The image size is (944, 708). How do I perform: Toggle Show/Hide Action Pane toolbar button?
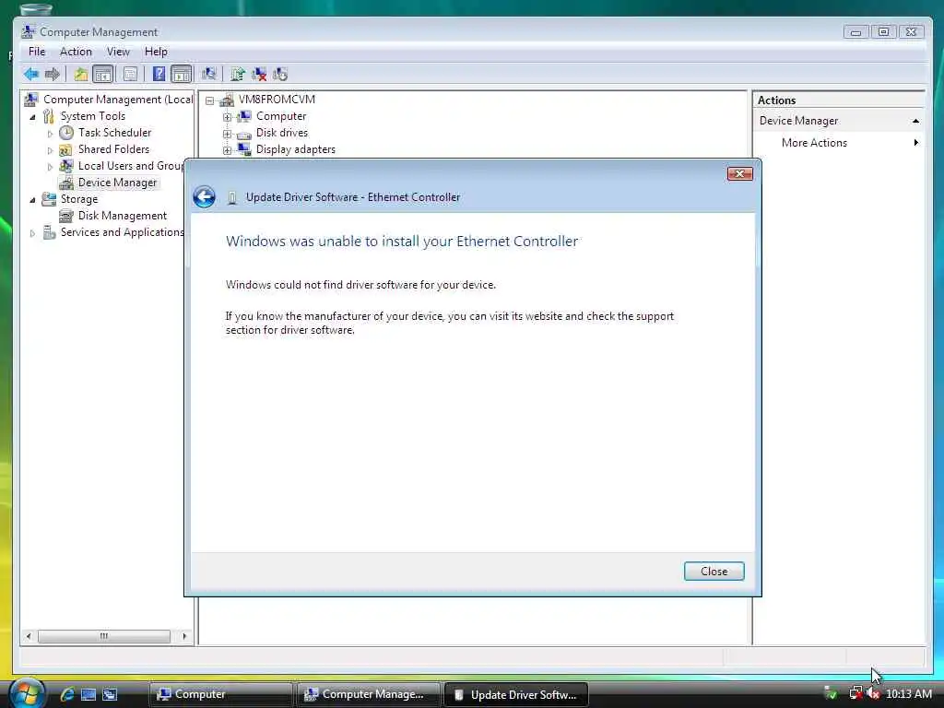pyautogui.click(x=182, y=74)
